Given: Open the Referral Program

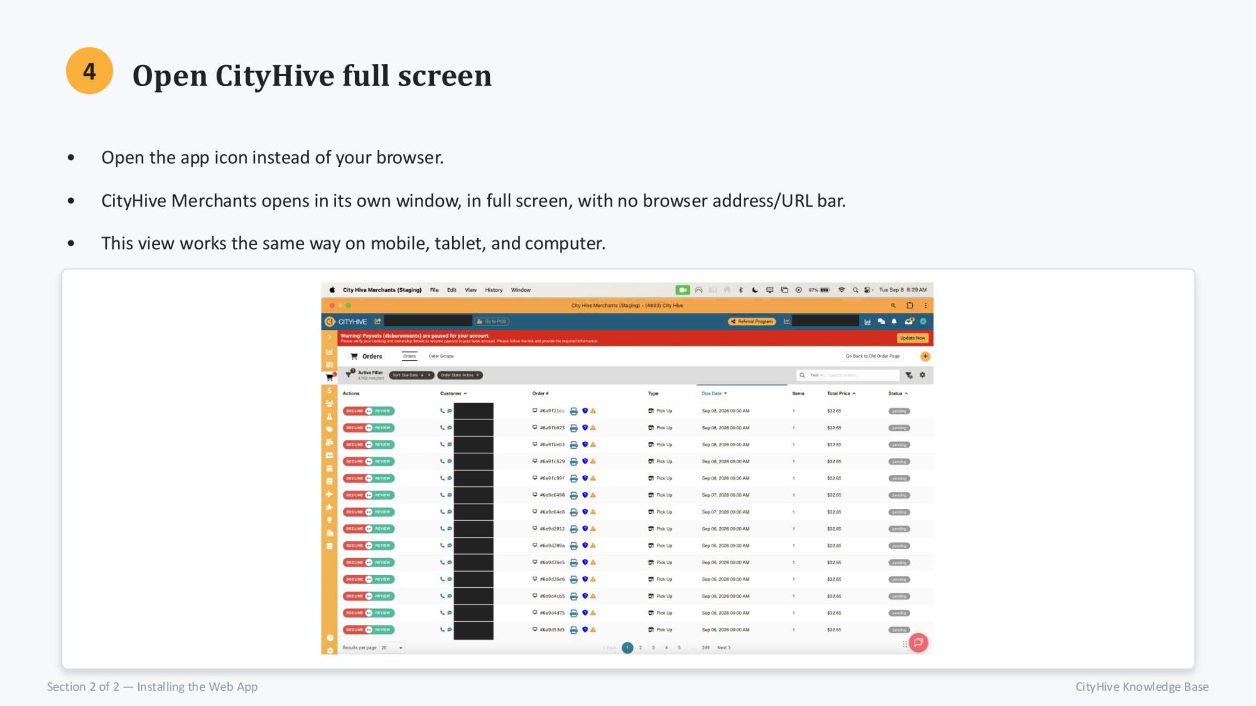Looking at the screenshot, I should click(x=752, y=322).
